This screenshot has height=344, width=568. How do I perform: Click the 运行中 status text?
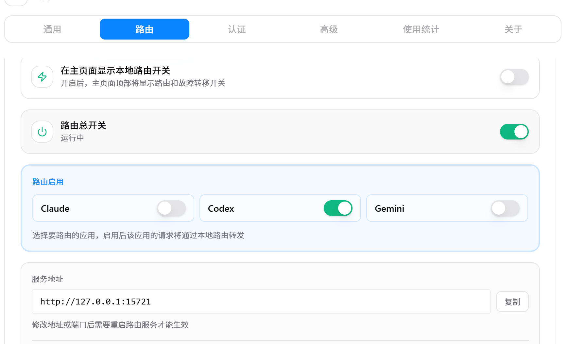[72, 138]
